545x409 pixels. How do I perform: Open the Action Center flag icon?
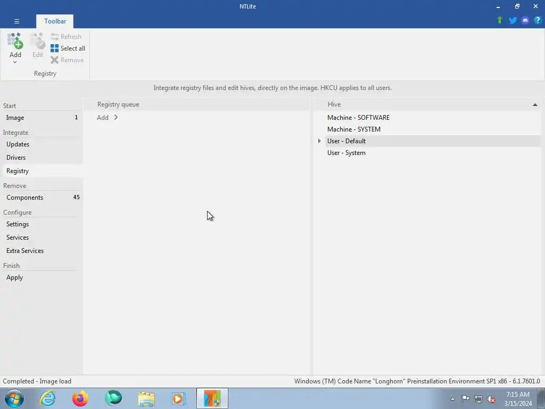(465, 398)
